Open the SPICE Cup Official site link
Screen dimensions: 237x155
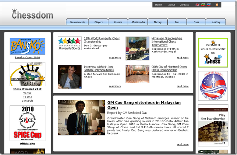[x=27, y=144]
